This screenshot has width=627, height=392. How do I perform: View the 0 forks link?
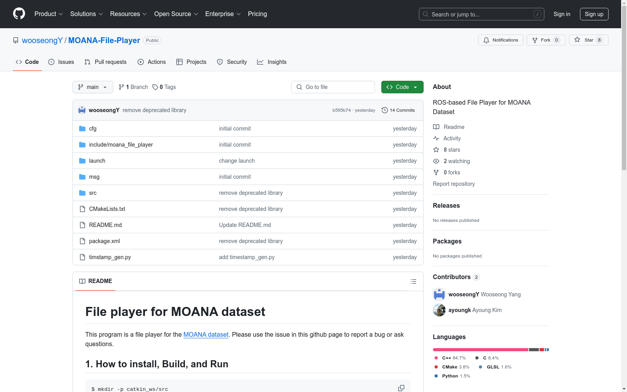tap(447, 172)
